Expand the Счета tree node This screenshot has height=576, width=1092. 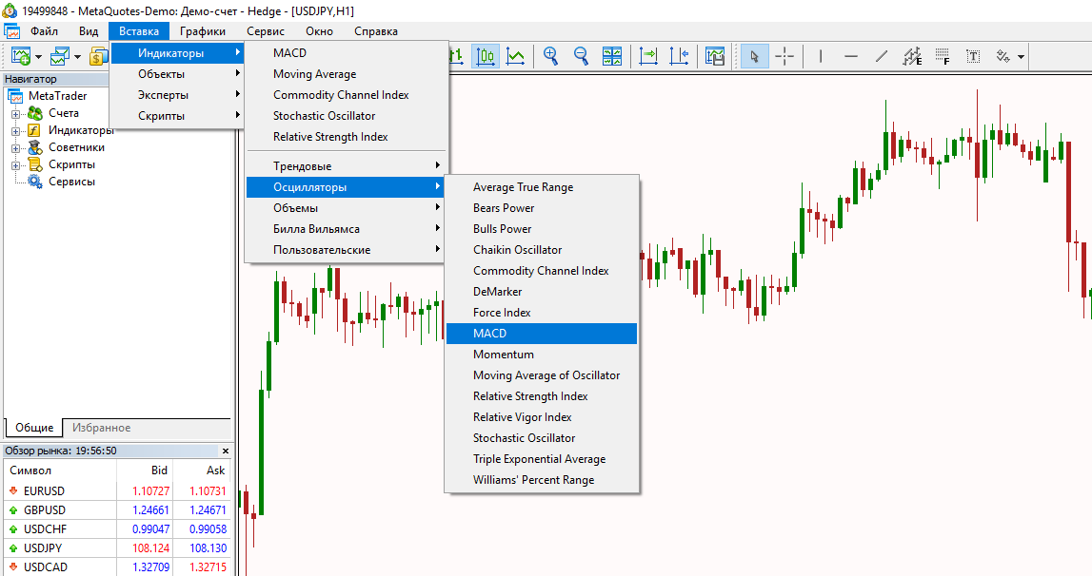(x=16, y=114)
